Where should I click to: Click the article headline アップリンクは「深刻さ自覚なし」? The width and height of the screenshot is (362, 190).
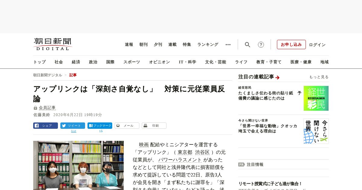129,94
